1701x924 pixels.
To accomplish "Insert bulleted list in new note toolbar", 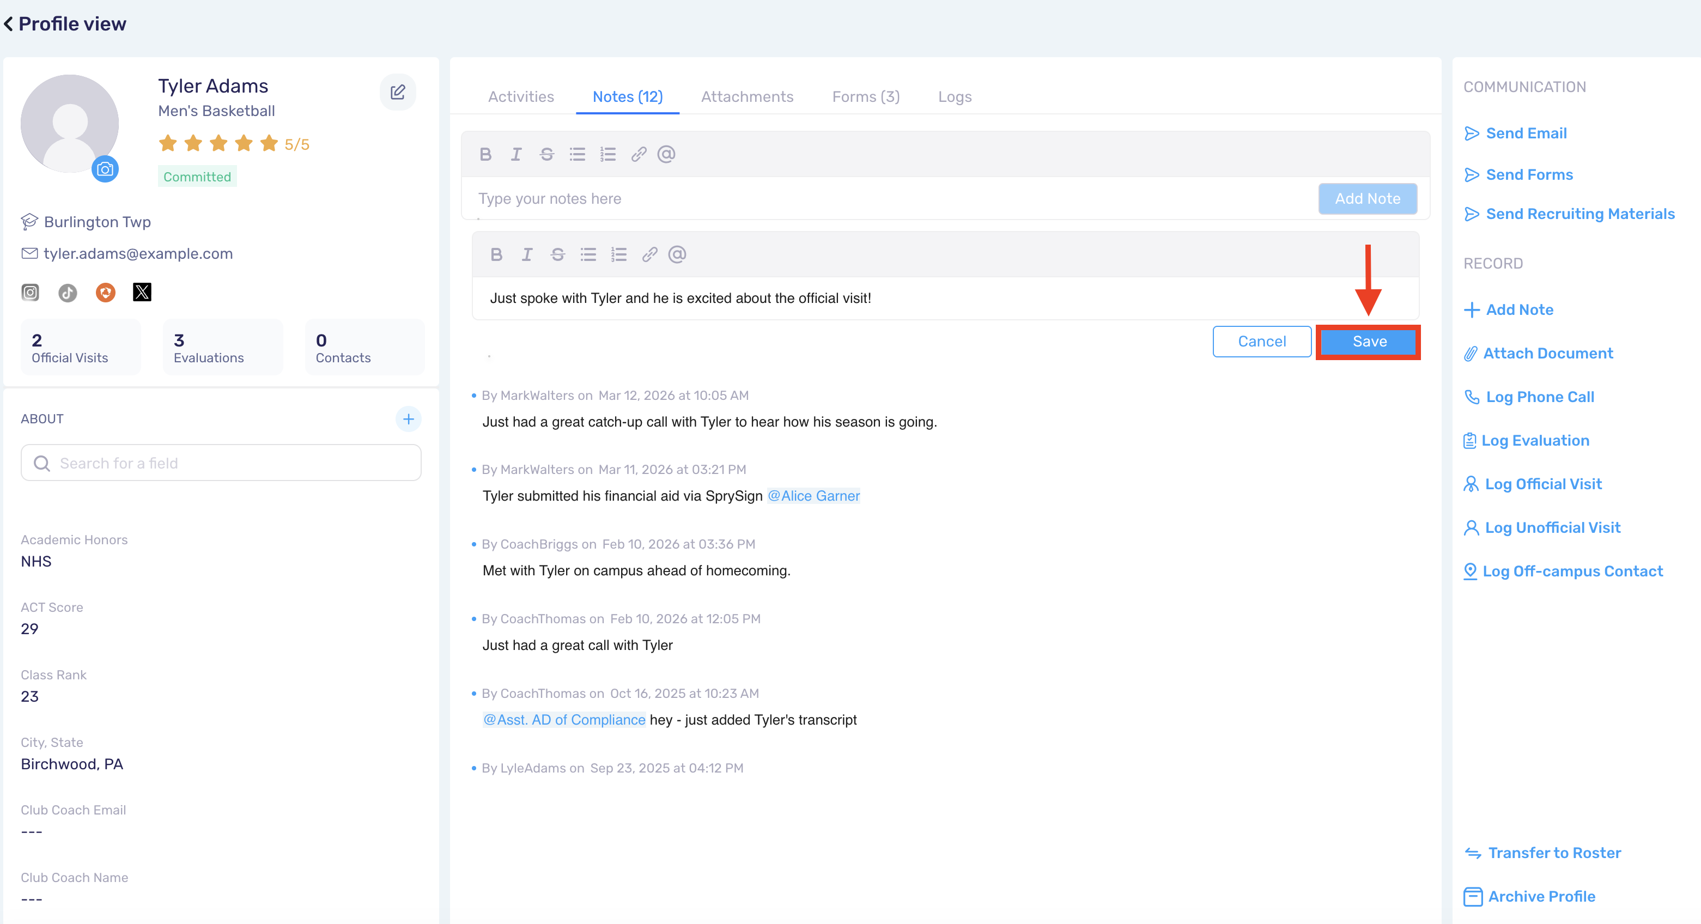I will (x=577, y=154).
